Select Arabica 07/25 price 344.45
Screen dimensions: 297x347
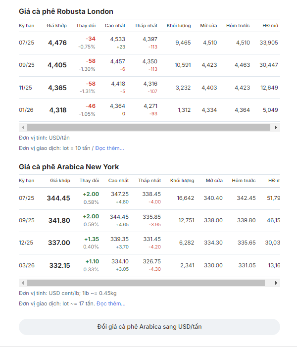pyautogui.click(x=58, y=198)
